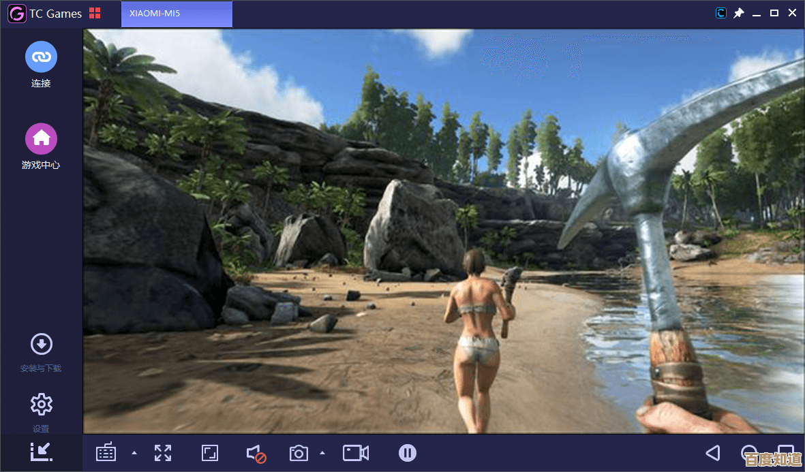The height and width of the screenshot is (472, 805).
Task: Take a screenshot with camera icon
Action: click(299, 453)
